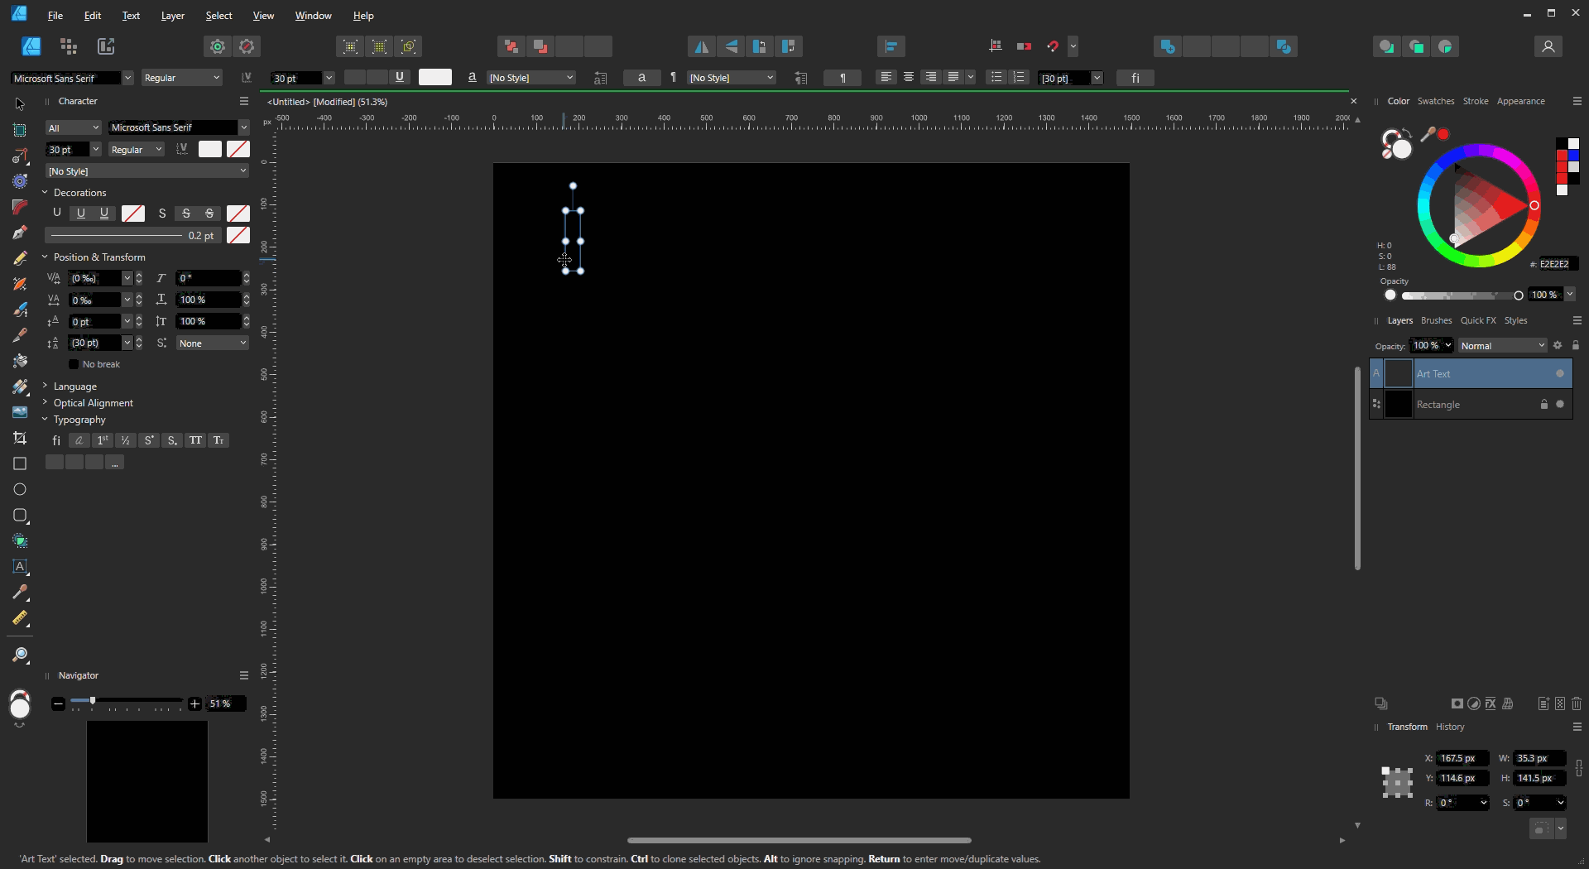The height and width of the screenshot is (869, 1589).
Task: Click the Flip Horizontal toolbar icon
Action: 701,47
